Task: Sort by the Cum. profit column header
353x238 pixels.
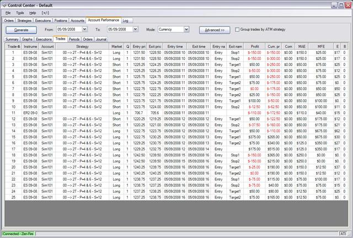Action: tap(274, 46)
